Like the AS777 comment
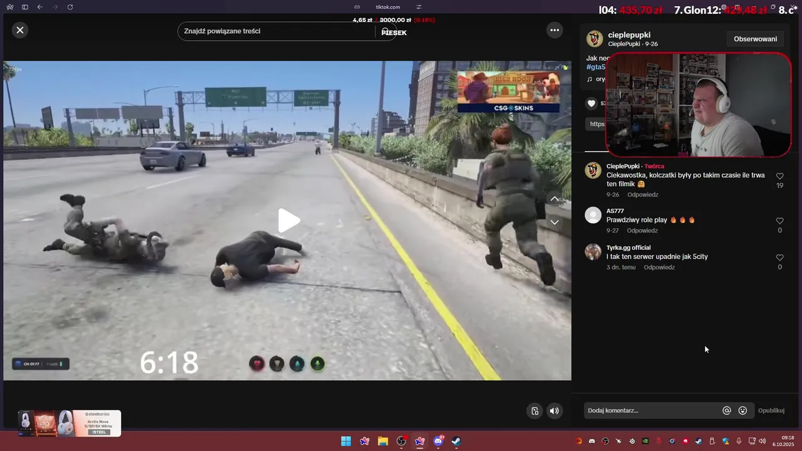Viewport: 802px width, 451px height. tap(779, 221)
